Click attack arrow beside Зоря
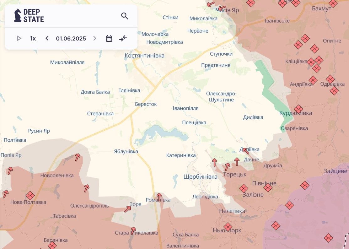This screenshot has height=249, width=349. (x=128, y=209)
